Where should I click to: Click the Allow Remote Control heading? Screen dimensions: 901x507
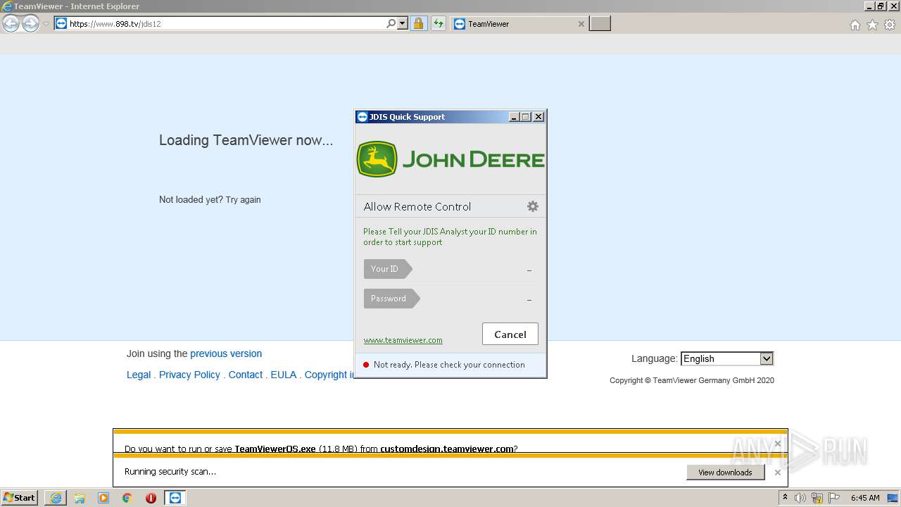coord(417,206)
